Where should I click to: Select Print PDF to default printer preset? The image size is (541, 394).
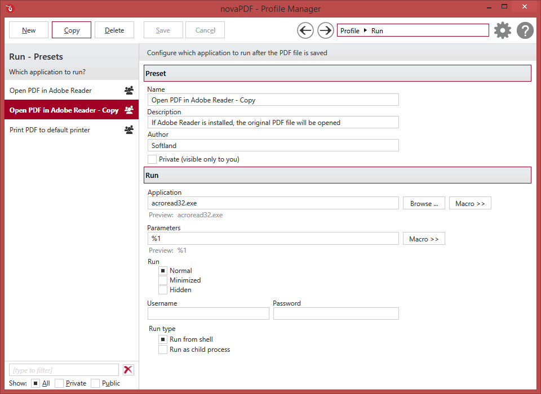72,129
